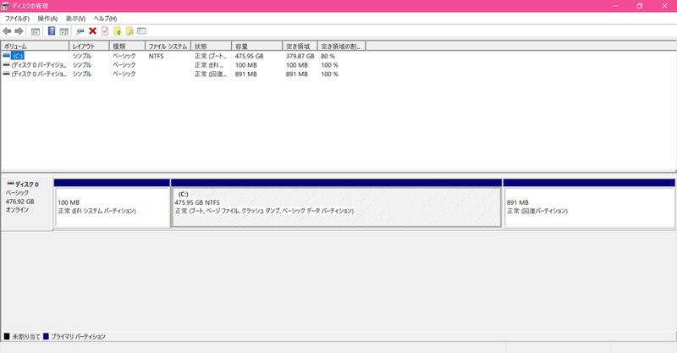
Task: Click the checkmark document properties icon
Action: pos(105,31)
